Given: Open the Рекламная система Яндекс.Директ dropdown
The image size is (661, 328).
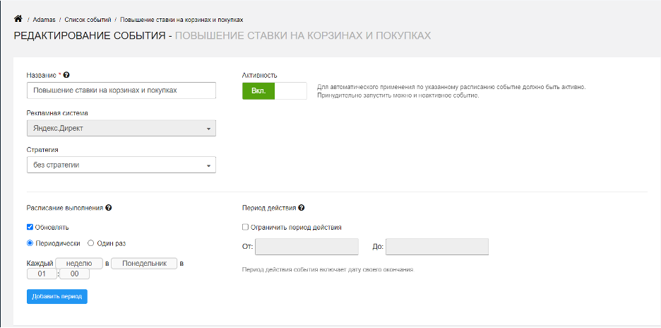Looking at the screenshot, I should [x=121, y=129].
